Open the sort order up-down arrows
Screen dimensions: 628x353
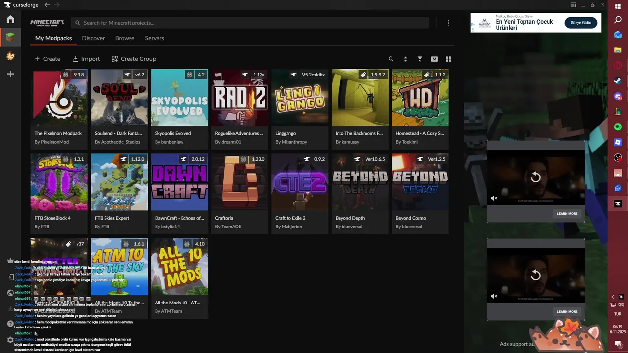pos(405,59)
